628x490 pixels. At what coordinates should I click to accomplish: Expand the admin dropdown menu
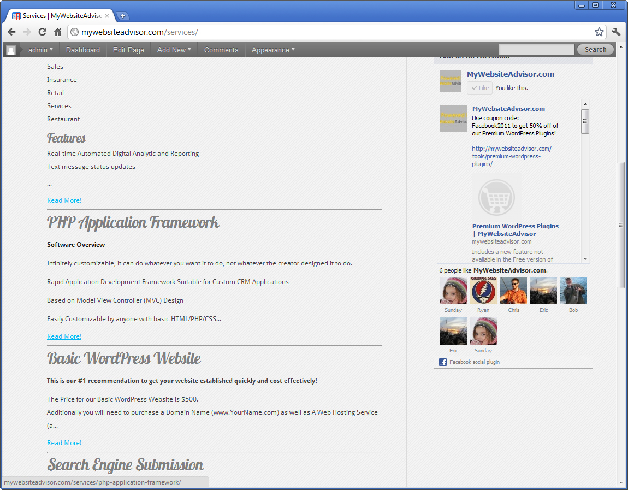pos(40,50)
